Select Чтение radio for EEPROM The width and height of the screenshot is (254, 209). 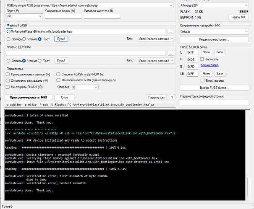[x=30, y=61]
